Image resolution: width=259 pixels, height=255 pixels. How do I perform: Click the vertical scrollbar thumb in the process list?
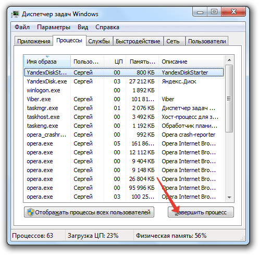point(229,99)
